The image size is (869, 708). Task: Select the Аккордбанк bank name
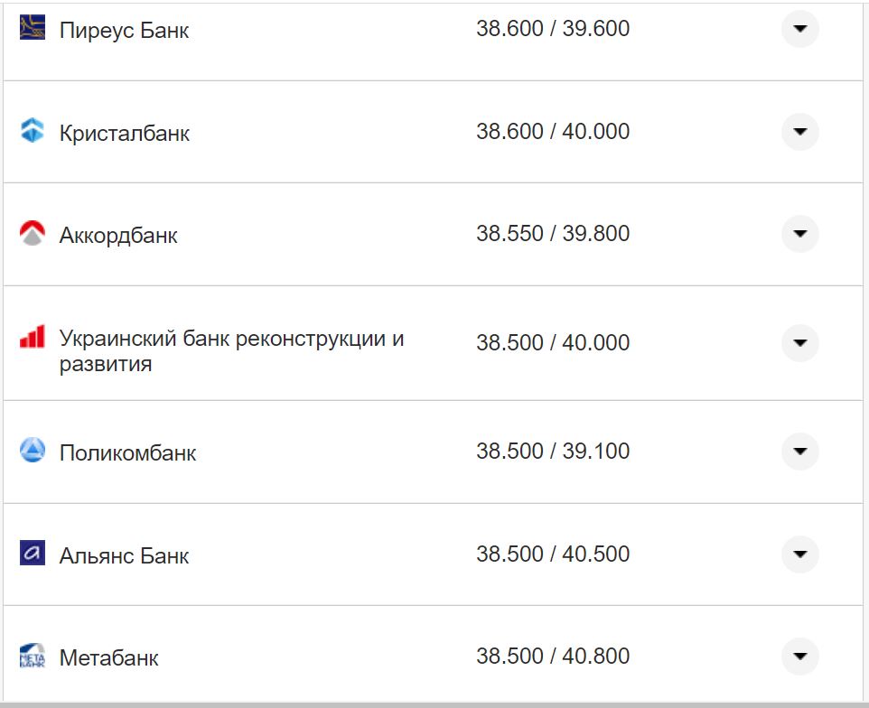(118, 235)
